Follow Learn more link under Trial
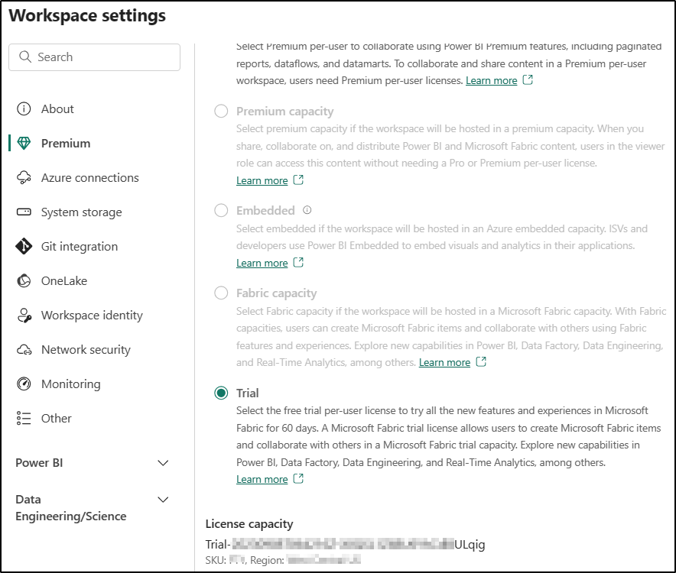676x573 pixels. click(x=262, y=479)
